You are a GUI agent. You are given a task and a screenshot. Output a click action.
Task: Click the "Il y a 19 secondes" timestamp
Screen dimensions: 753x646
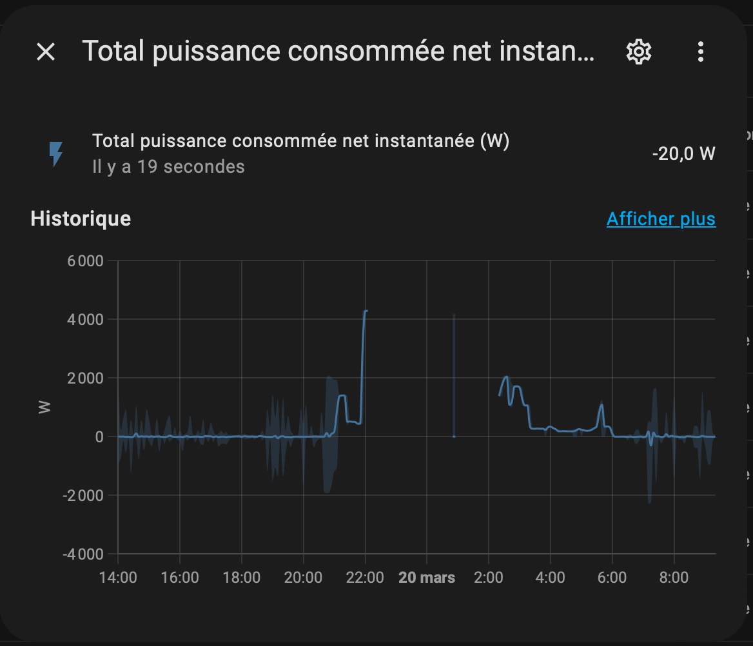[168, 167]
